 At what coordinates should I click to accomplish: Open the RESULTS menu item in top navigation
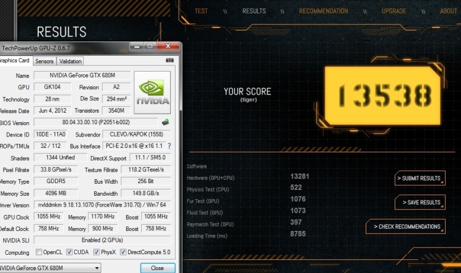254,11
